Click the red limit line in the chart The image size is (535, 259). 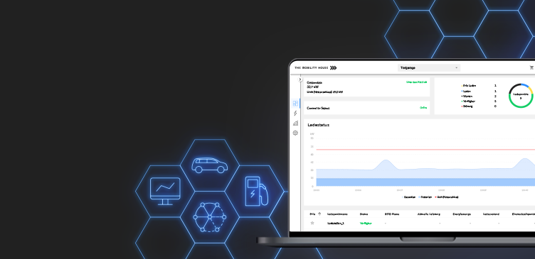point(425,150)
